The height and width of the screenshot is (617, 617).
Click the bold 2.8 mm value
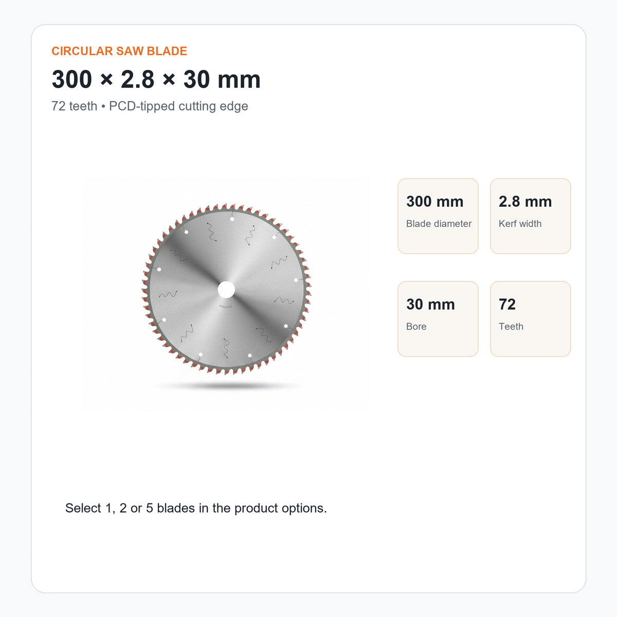tap(525, 202)
